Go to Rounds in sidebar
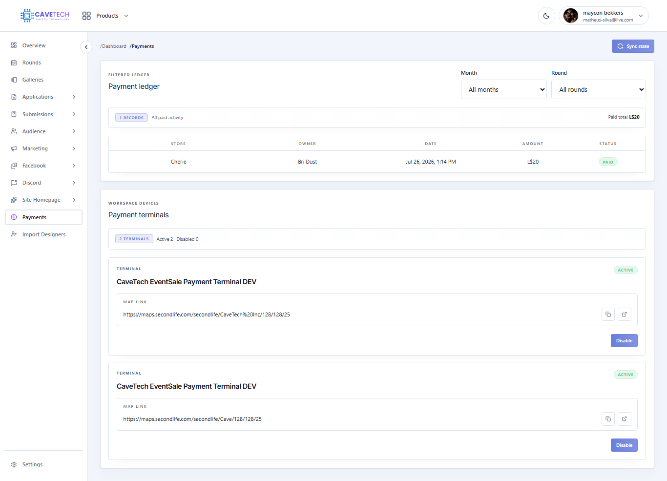The image size is (667, 481). click(43, 63)
